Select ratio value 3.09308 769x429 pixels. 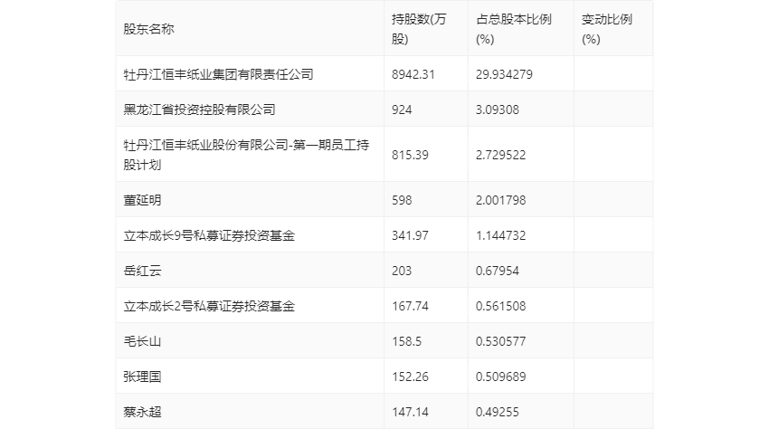point(498,110)
